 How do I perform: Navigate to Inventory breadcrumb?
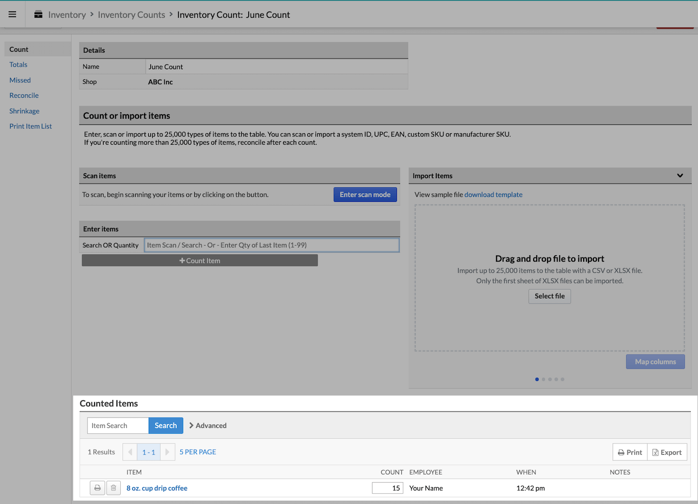(x=67, y=15)
